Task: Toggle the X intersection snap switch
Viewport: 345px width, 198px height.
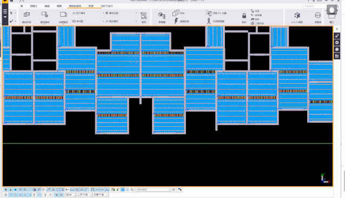Action: [x=25, y=195]
